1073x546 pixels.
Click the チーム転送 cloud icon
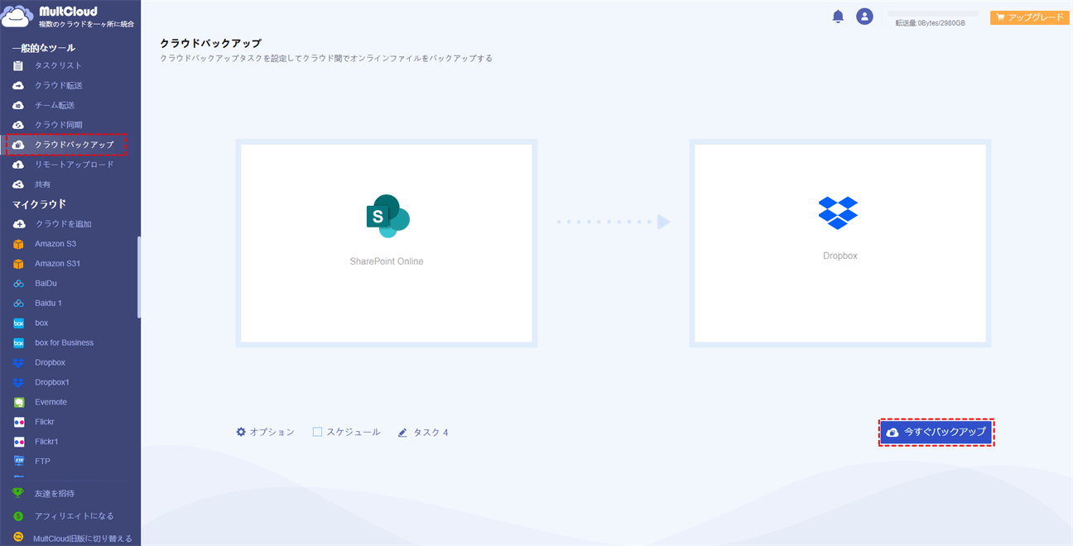tap(18, 105)
